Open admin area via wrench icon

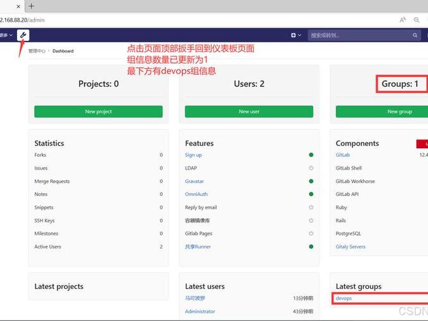(x=23, y=35)
